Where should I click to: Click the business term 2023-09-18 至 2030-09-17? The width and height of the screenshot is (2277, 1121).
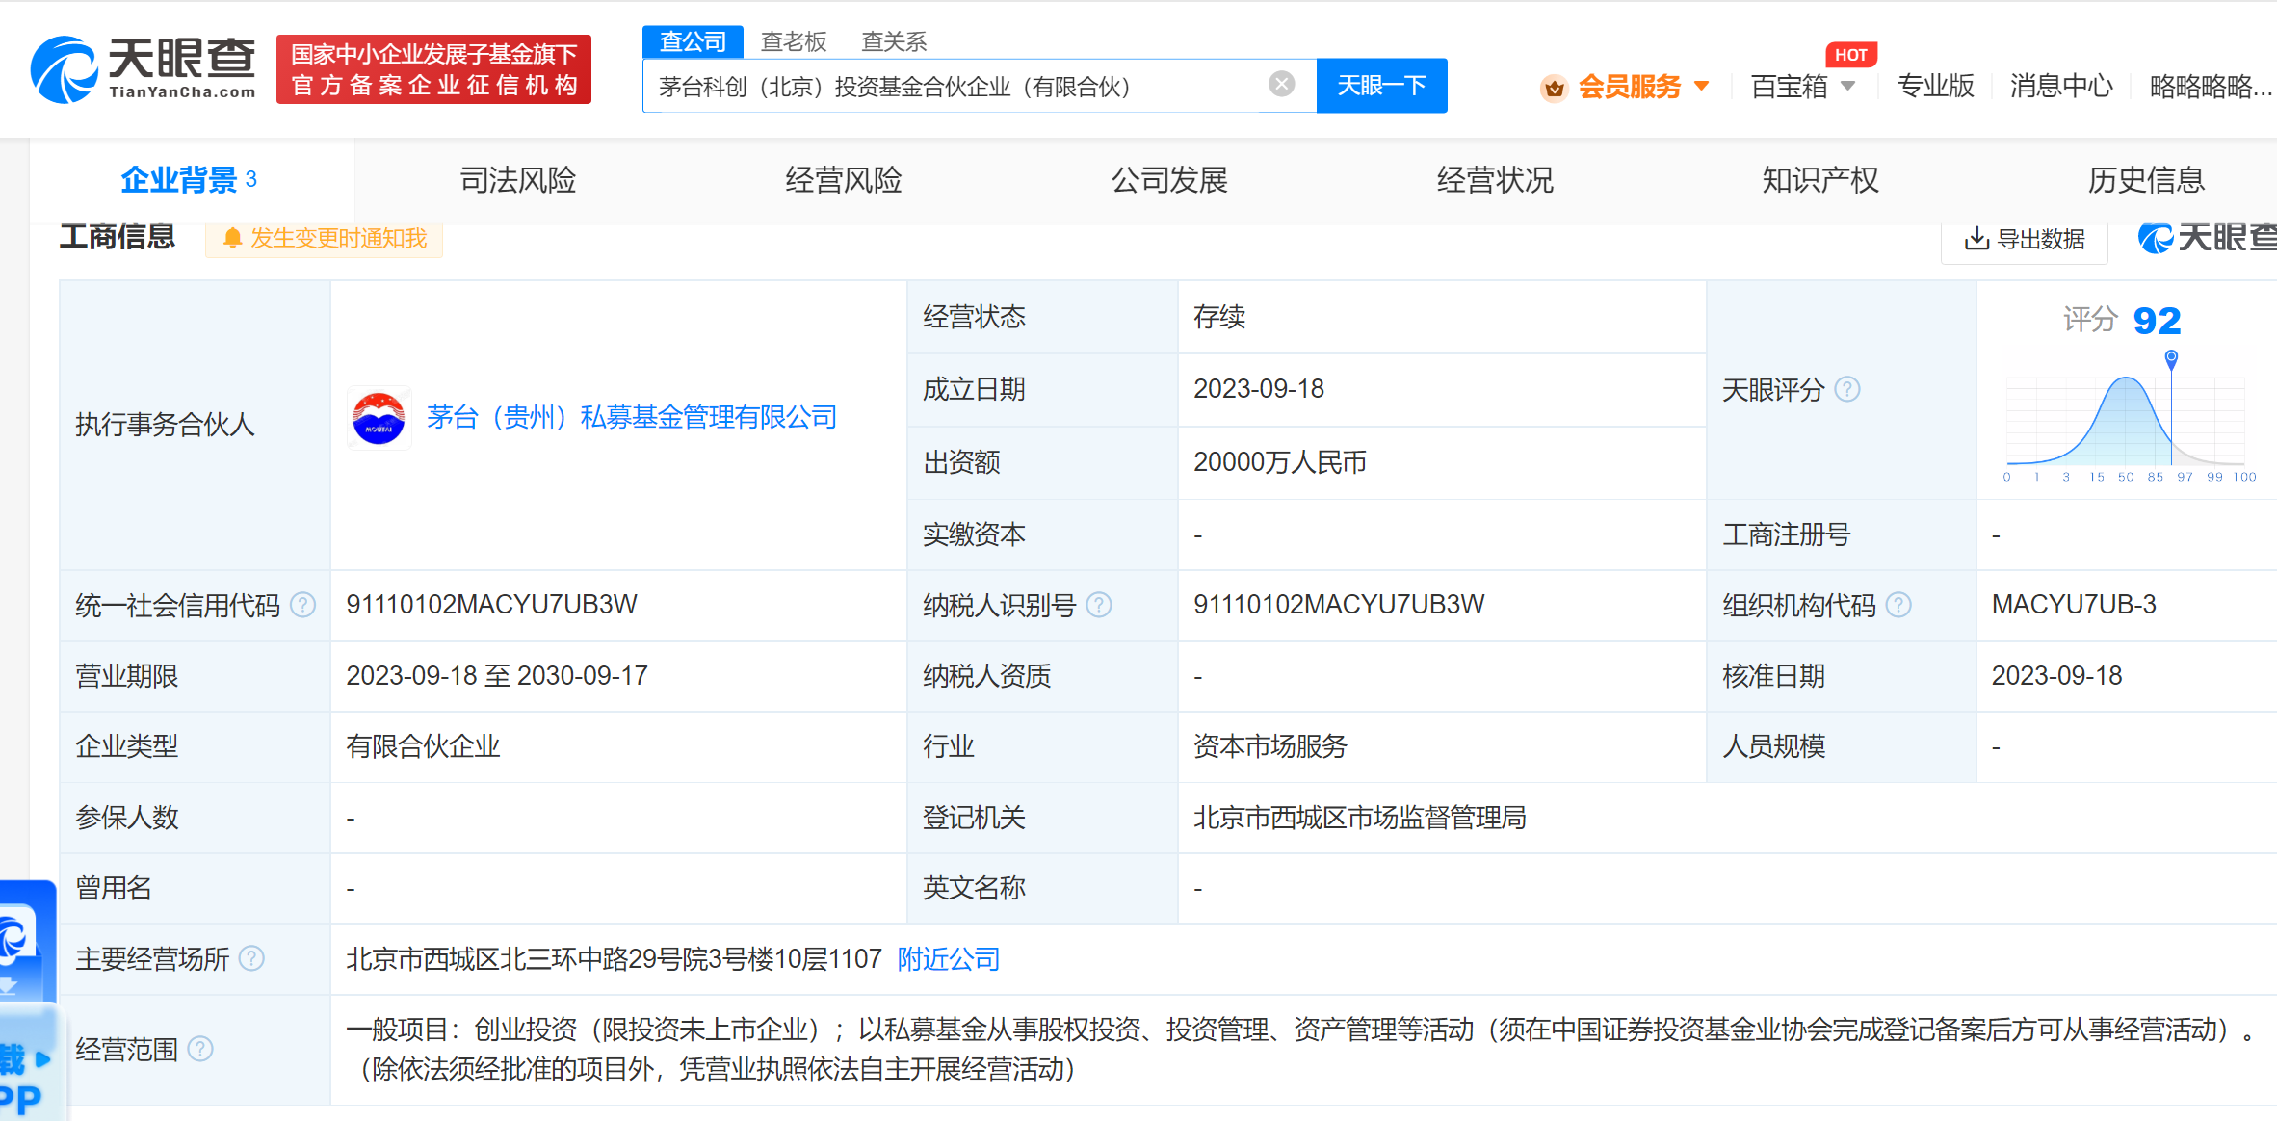click(x=497, y=676)
